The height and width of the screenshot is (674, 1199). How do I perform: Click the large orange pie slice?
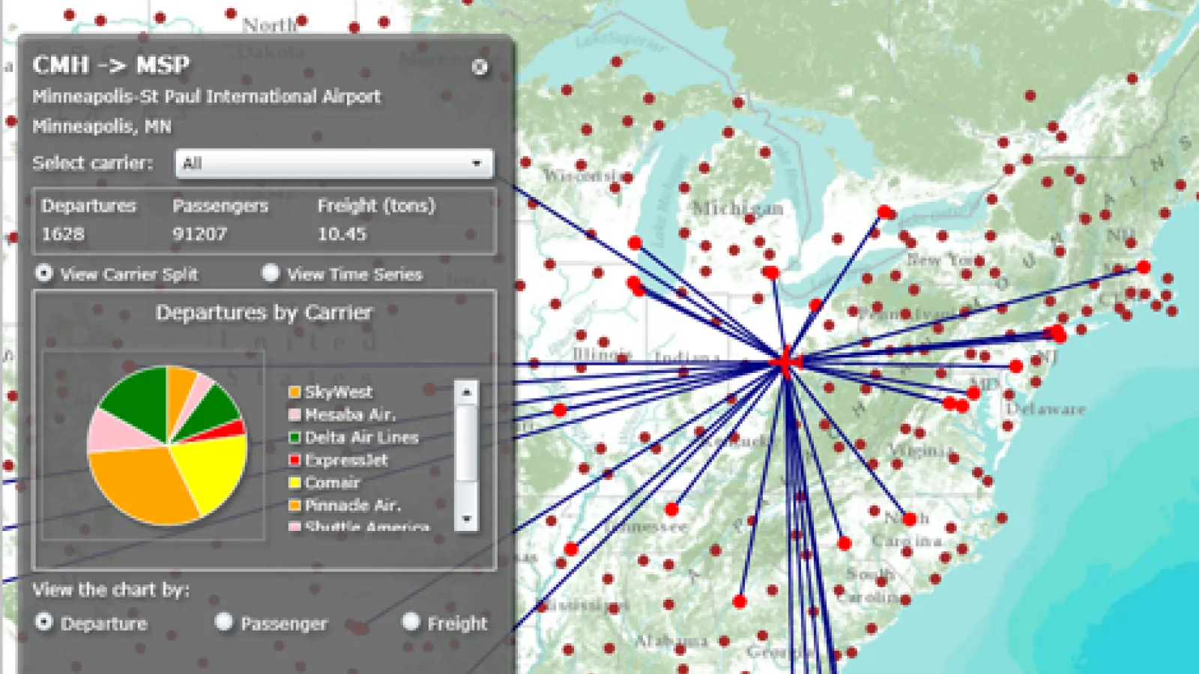tap(142, 485)
